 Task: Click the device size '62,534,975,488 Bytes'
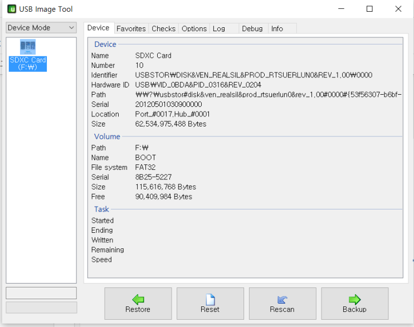[x=171, y=124]
